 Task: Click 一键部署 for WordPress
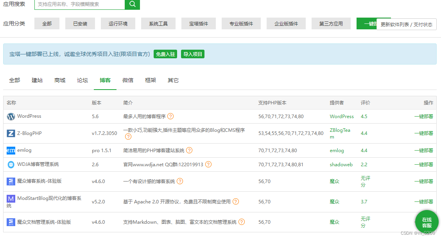click(x=423, y=116)
